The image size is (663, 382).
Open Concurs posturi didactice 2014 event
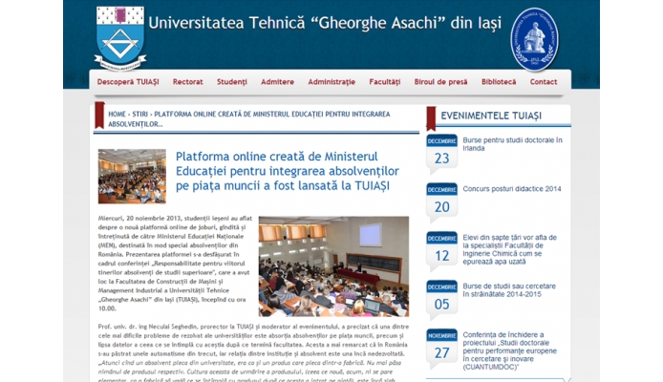512,189
